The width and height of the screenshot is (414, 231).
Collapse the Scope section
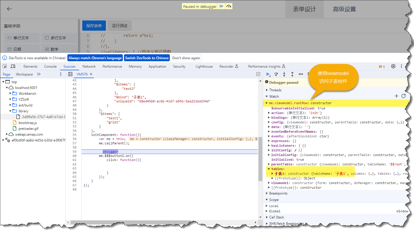pos(266,200)
